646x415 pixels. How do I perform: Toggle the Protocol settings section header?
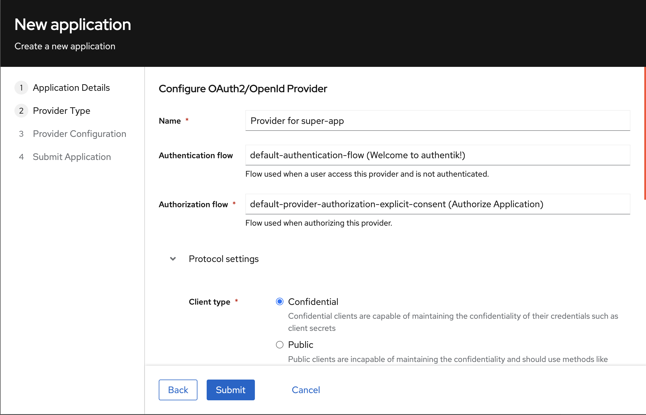224,259
